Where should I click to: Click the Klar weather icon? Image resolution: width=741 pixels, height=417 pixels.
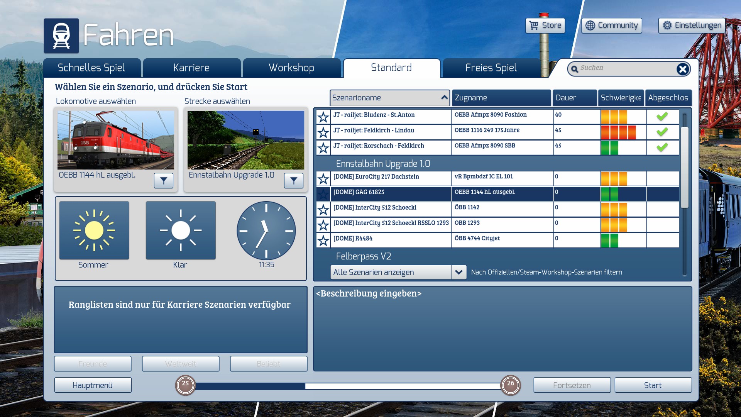point(181,231)
